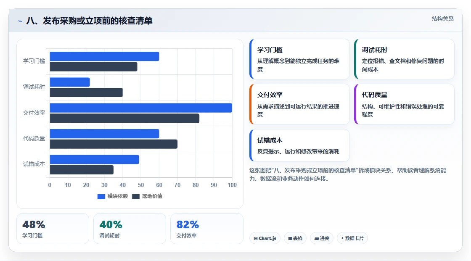The image size is (471, 261).
Task: Click the icon in the Chart.js tag
Action: [256, 238]
